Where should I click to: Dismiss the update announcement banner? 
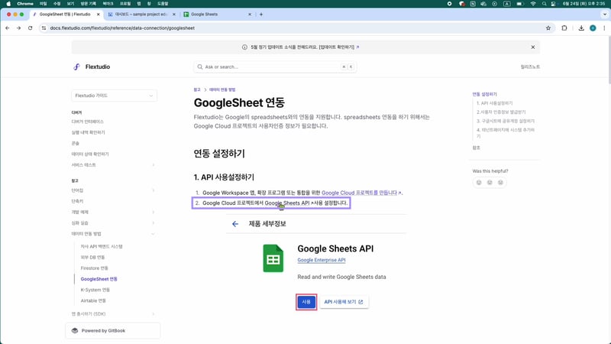tap(532, 47)
